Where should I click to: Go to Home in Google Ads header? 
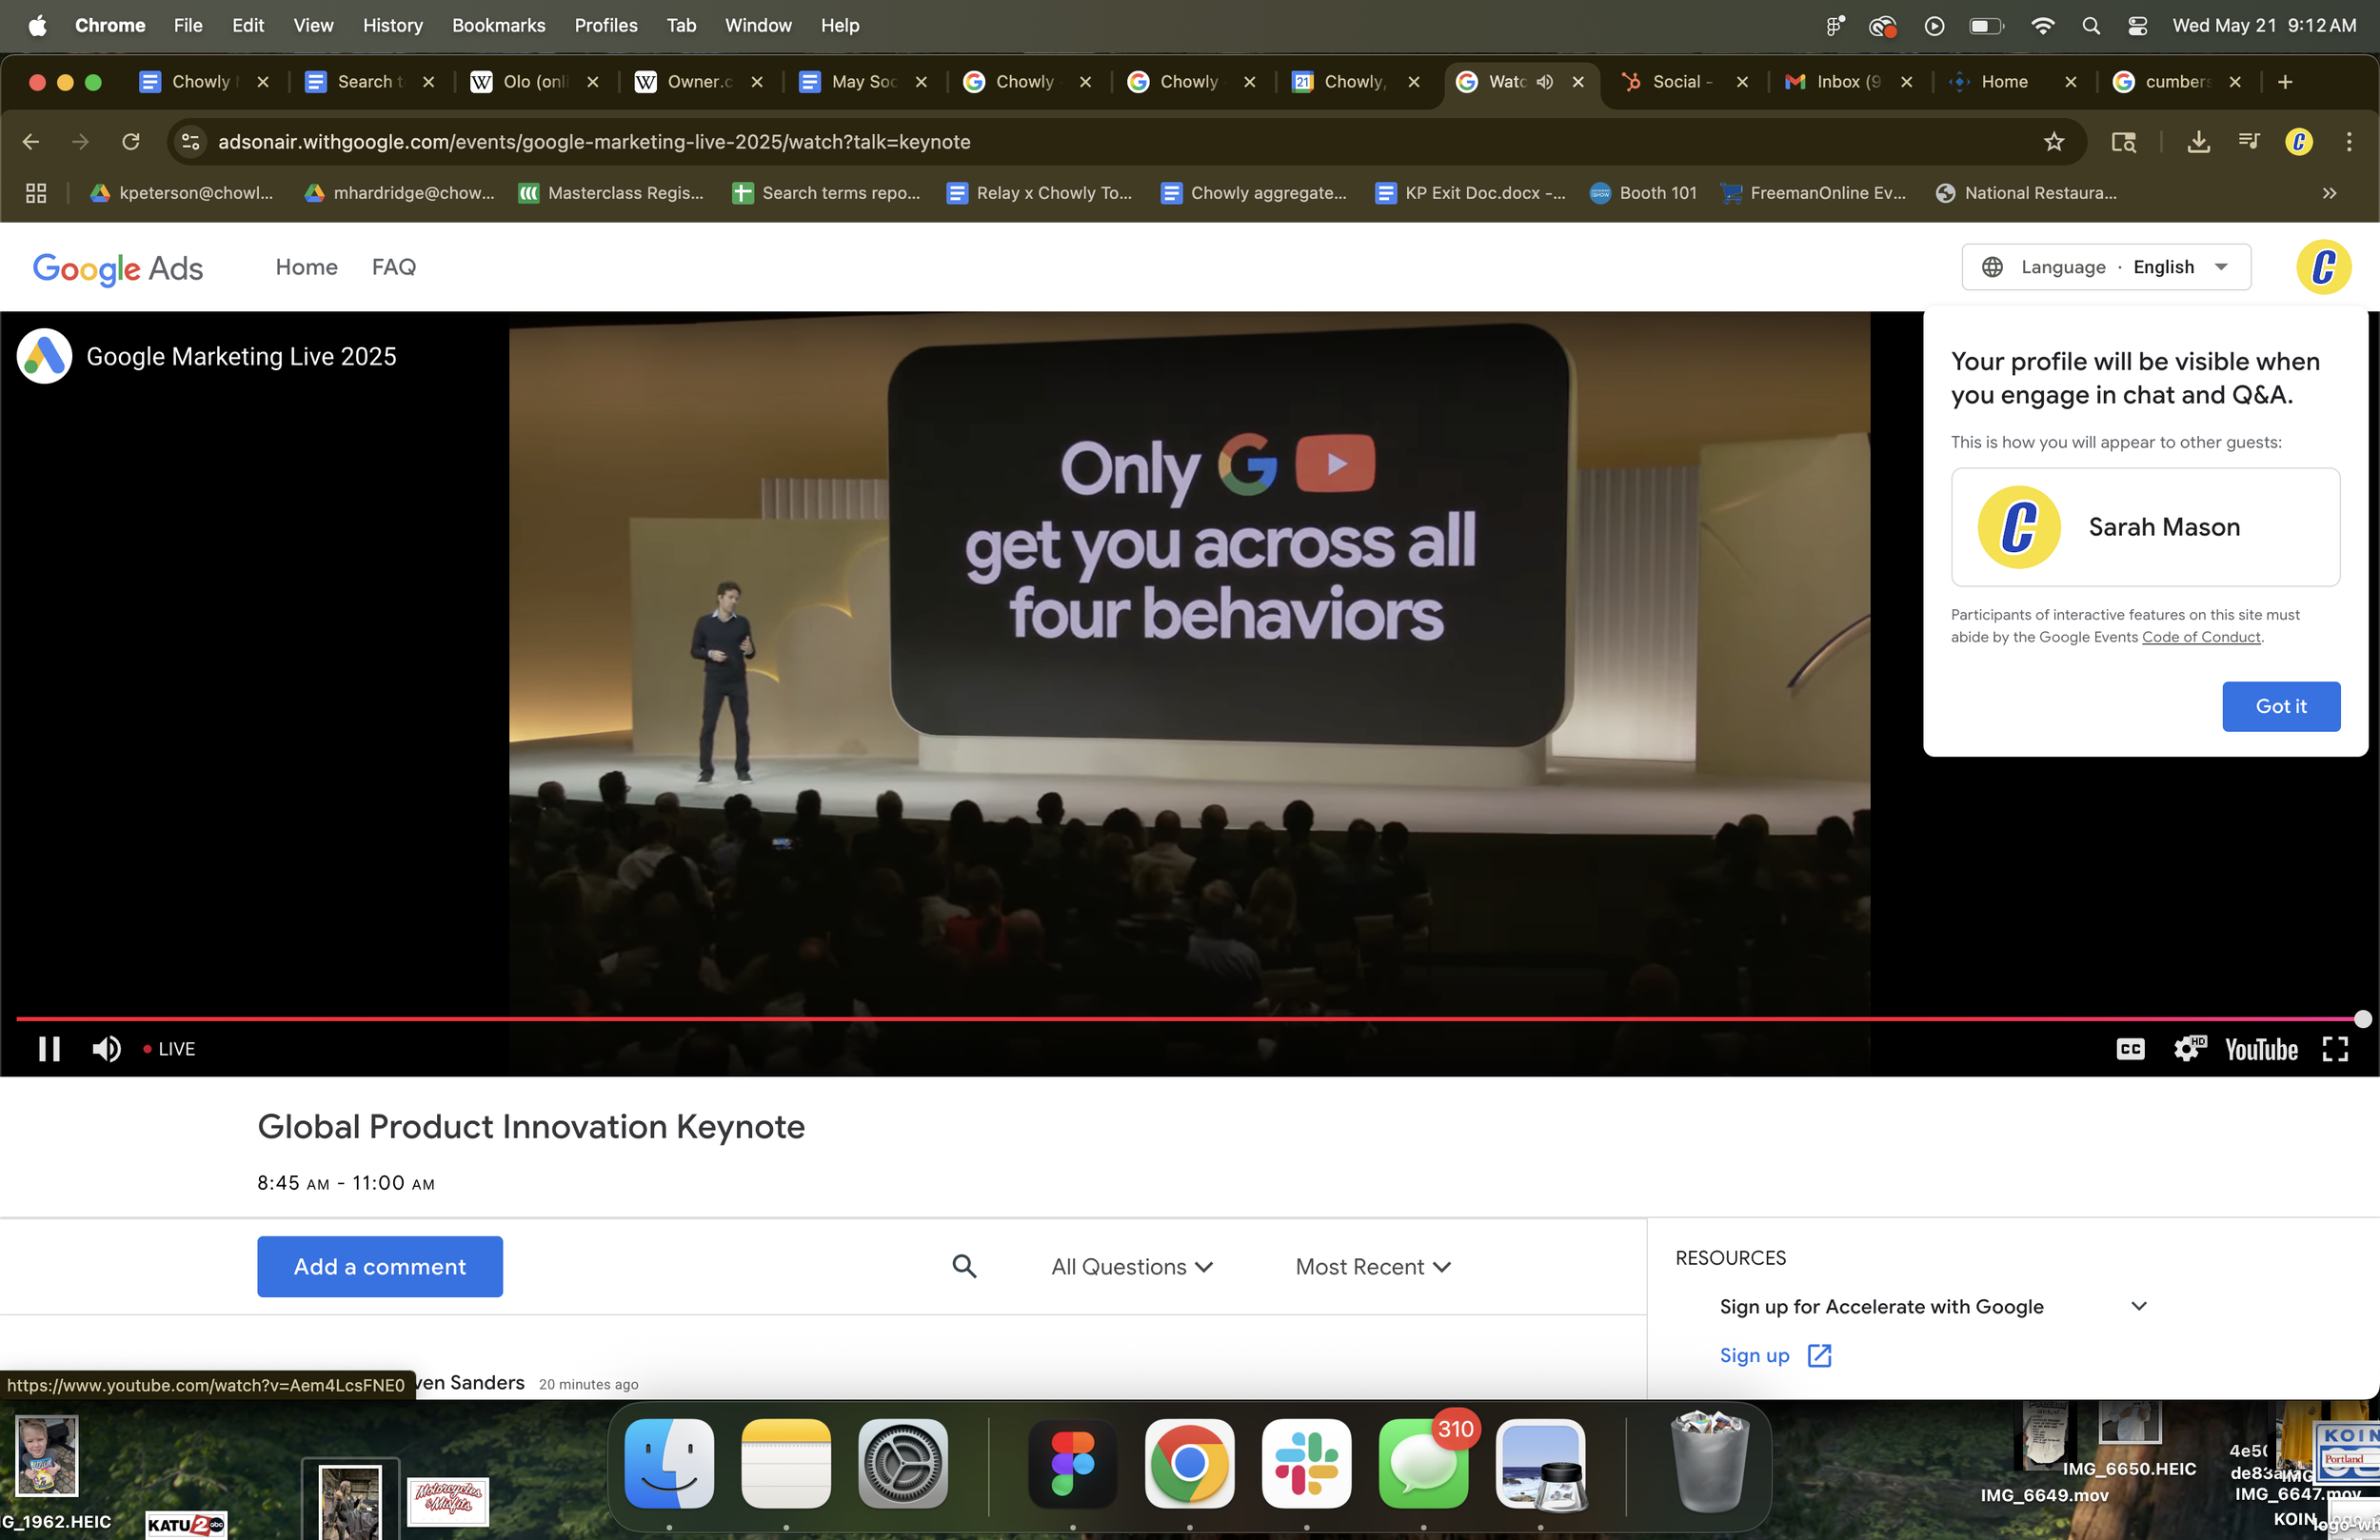click(x=306, y=267)
